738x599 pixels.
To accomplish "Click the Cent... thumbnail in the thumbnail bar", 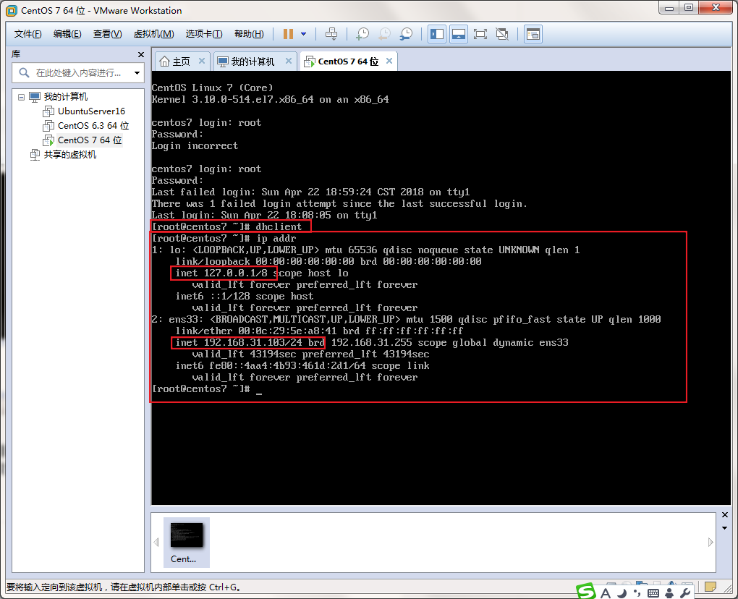I will 187,542.
